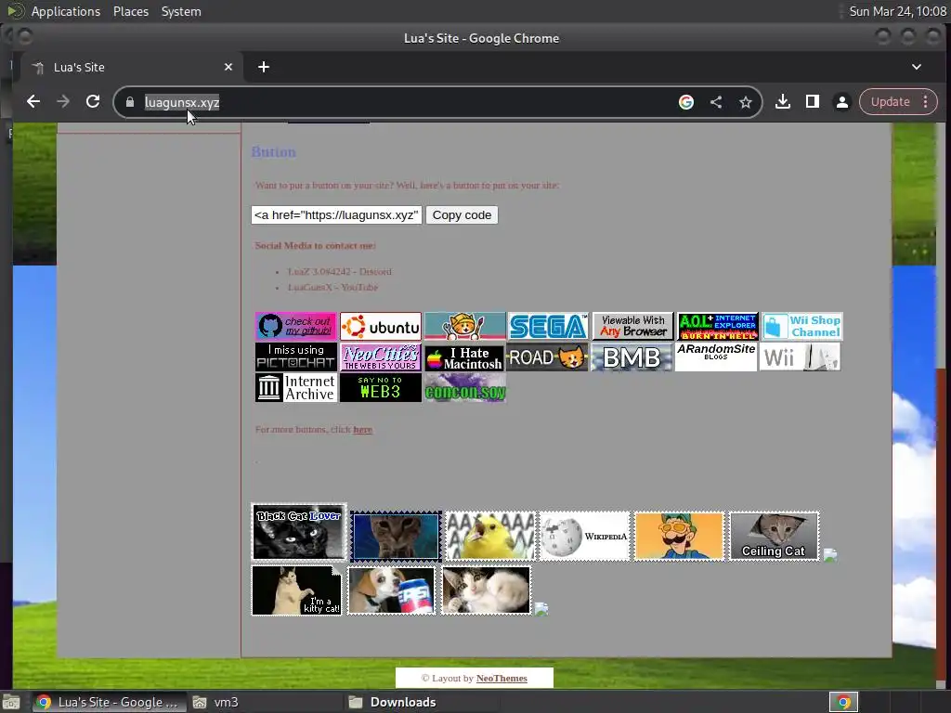Click the yellow screaming bird stamp
The height and width of the screenshot is (713, 951).
click(x=490, y=536)
